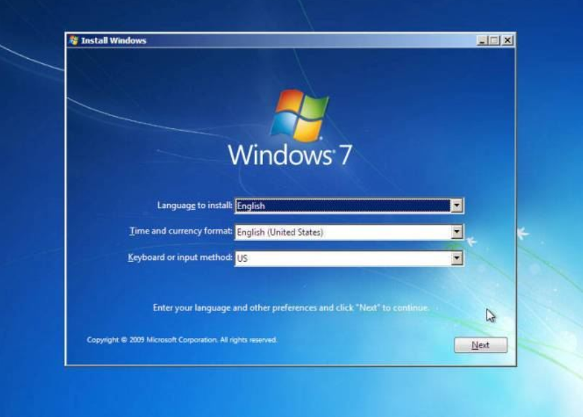Minimize the Install Windows dialog
This screenshot has width=583, height=417.
coord(482,40)
